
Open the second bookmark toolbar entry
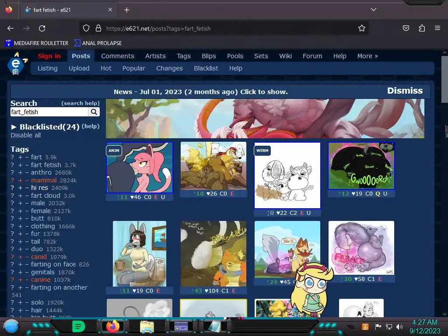click(x=98, y=43)
